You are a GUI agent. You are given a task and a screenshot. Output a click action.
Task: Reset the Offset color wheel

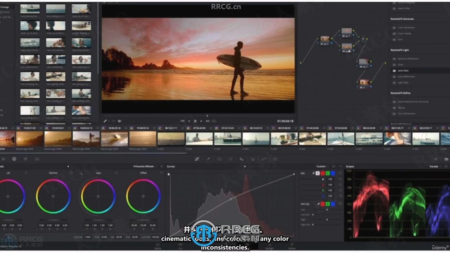click(161, 173)
